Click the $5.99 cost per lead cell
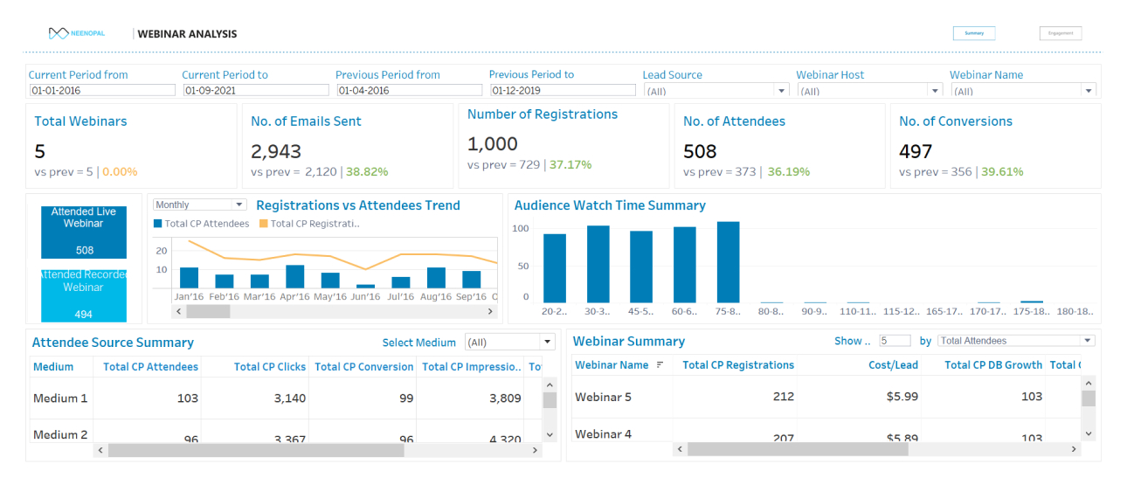 (x=902, y=397)
